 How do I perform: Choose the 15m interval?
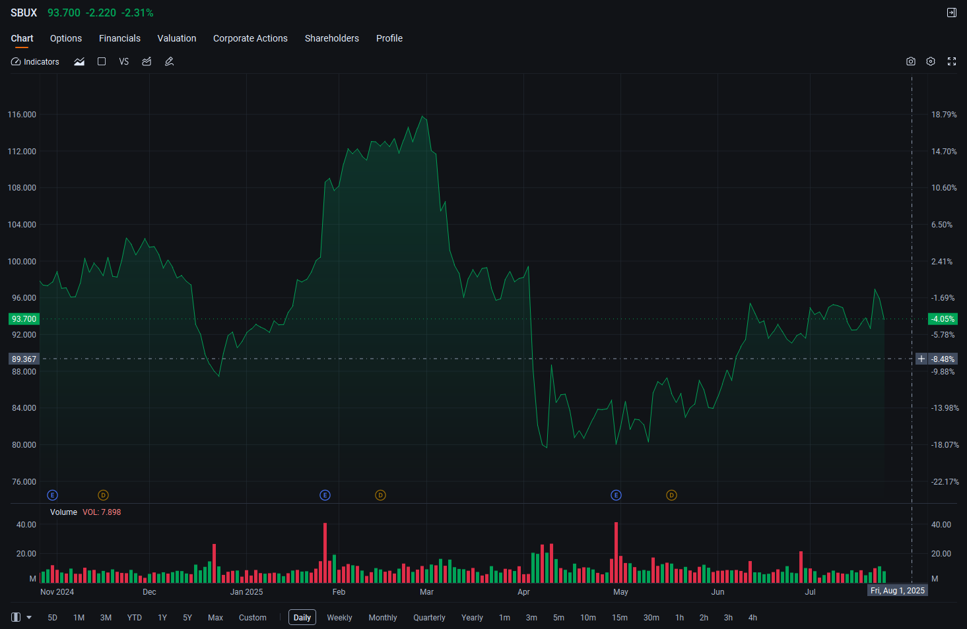coord(620,618)
